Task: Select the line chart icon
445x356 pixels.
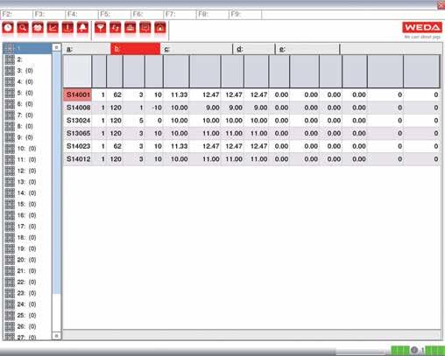Action: tap(53, 28)
